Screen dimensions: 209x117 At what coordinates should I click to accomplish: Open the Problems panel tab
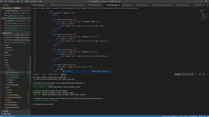click(x=36, y=74)
